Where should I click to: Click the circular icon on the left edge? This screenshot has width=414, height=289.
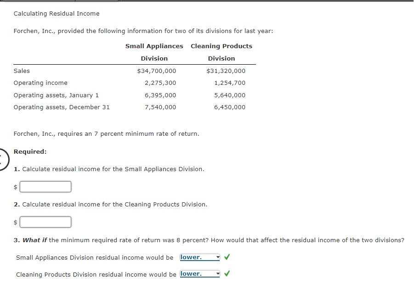point(1,160)
